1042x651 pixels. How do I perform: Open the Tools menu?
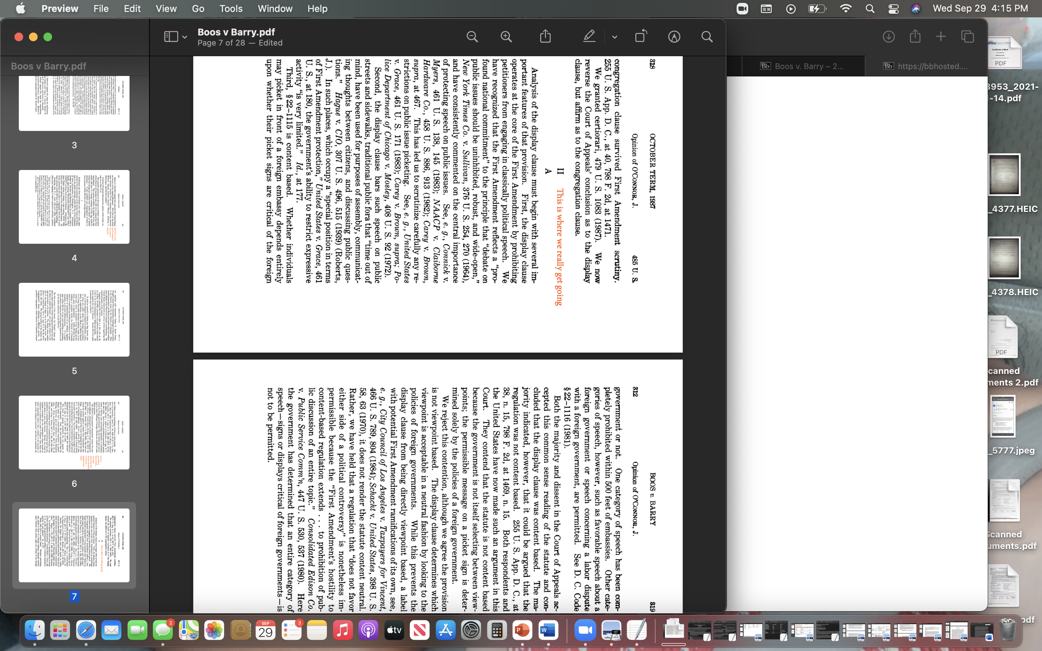click(231, 9)
